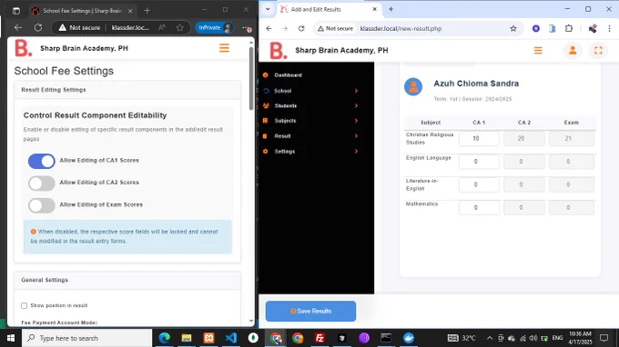Click the Students sidebar icon
This screenshot has width=619, height=347.
point(266,105)
